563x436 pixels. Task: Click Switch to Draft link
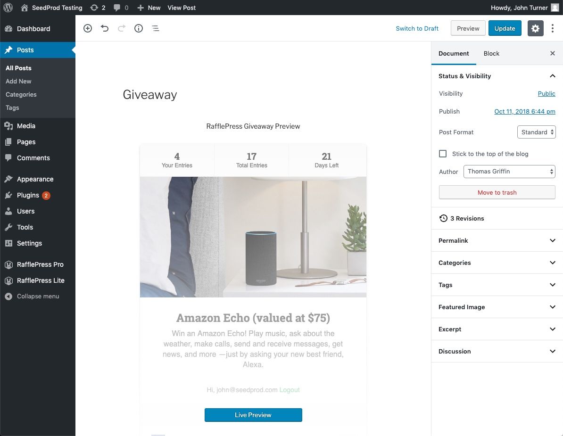417,28
